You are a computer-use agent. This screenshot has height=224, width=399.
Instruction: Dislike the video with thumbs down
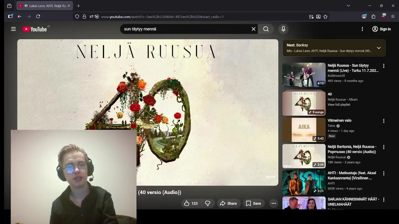click(208, 203)
